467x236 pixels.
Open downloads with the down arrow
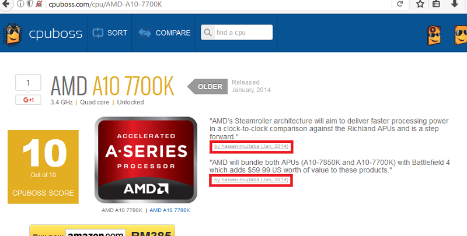point(455,4)
